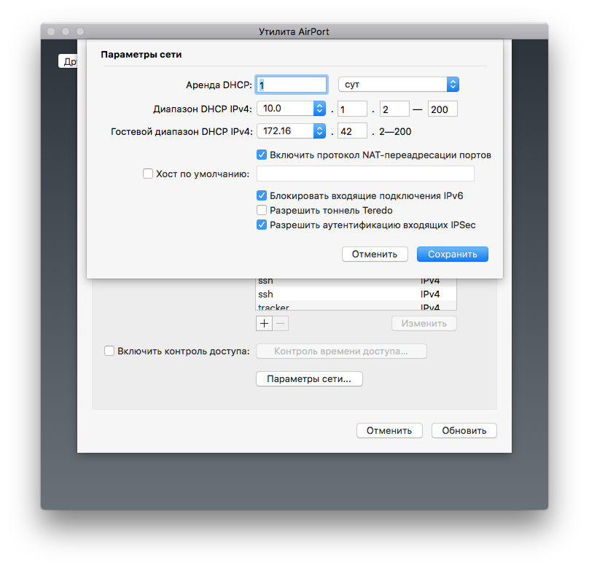
Task: Click the DHCP lease value field
Action: tap(292, 85)
